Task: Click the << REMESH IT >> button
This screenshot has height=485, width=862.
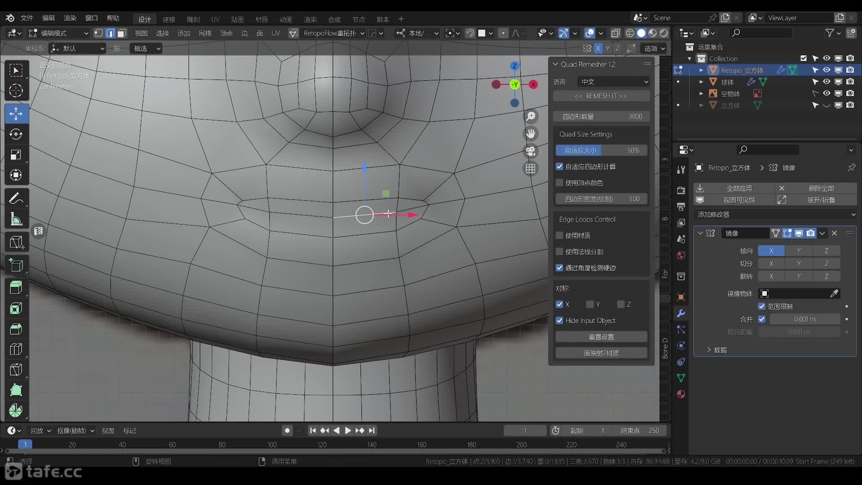Action: (x=601, y=96)
